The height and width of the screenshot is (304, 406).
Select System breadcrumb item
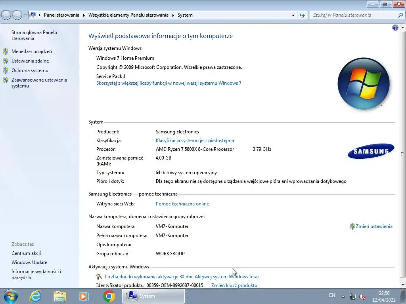tap(185, 15)
